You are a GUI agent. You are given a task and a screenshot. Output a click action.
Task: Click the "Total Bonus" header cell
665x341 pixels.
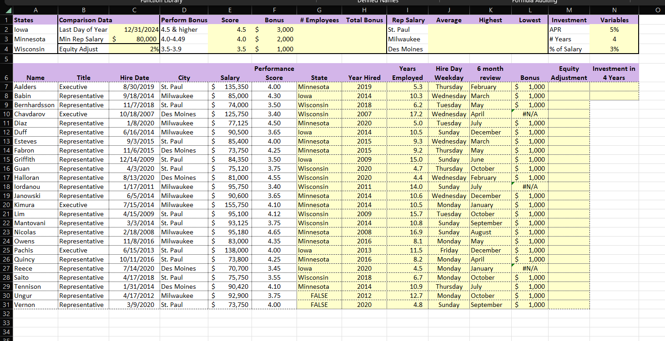[364, 20]
